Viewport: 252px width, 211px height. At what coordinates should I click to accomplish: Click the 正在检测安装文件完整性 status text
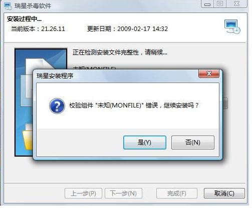click(120, 52)
